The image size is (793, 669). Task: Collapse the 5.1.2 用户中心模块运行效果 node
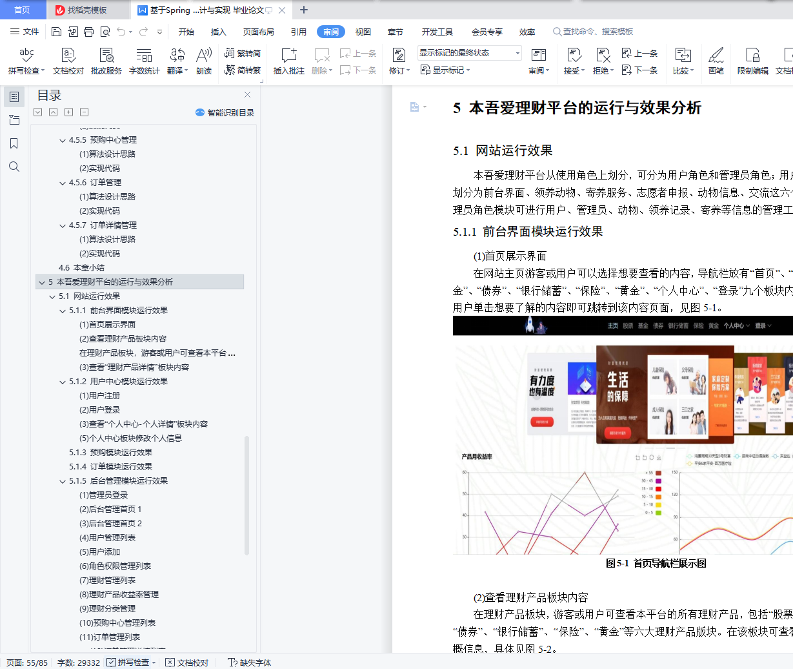pyautogui.click(x=63, y=382)
